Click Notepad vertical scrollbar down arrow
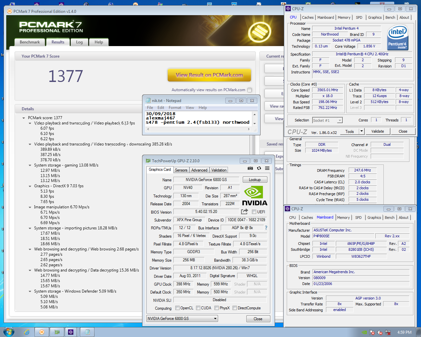 [255, 124]
